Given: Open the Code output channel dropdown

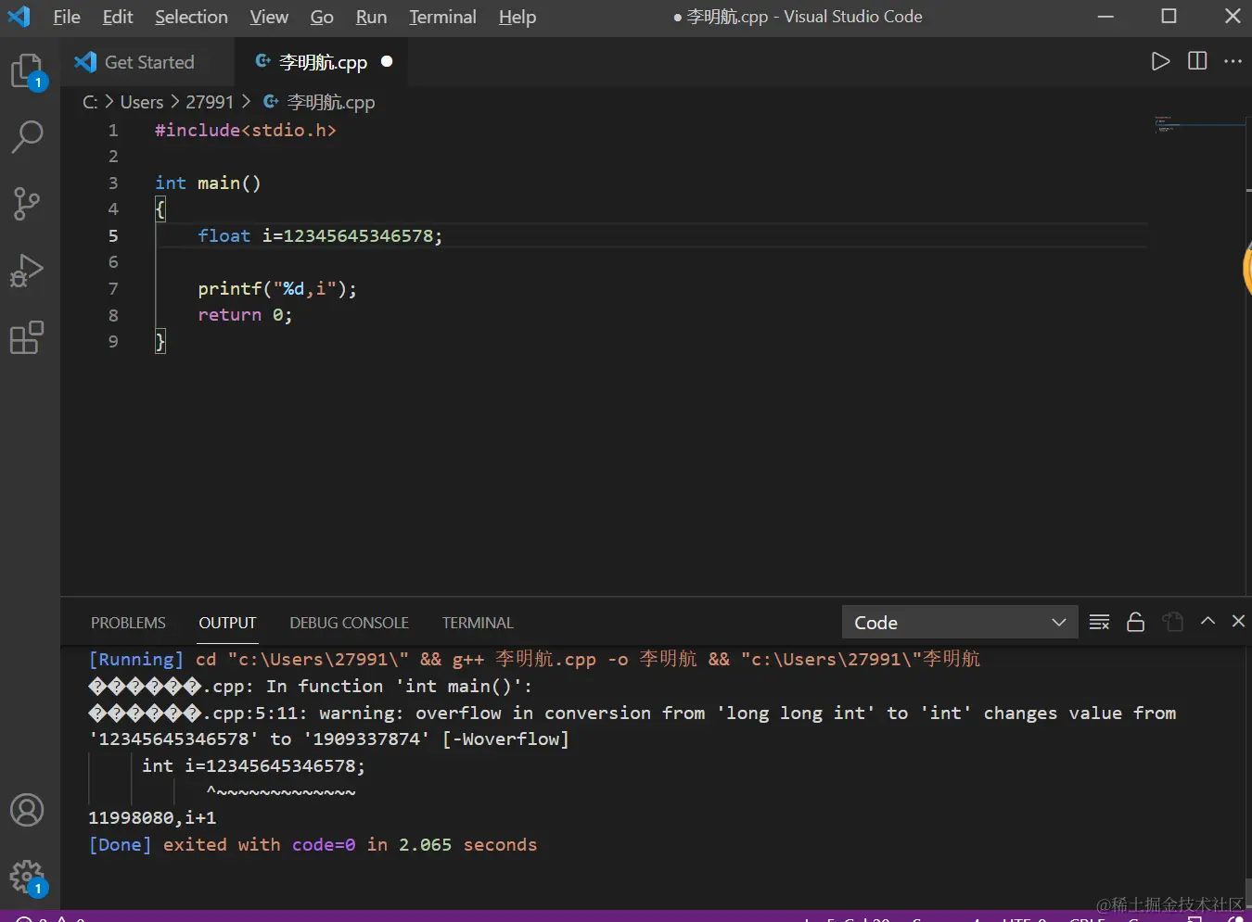Looking at the screenshot, I should pyautogui.click(x=959, y=623).
